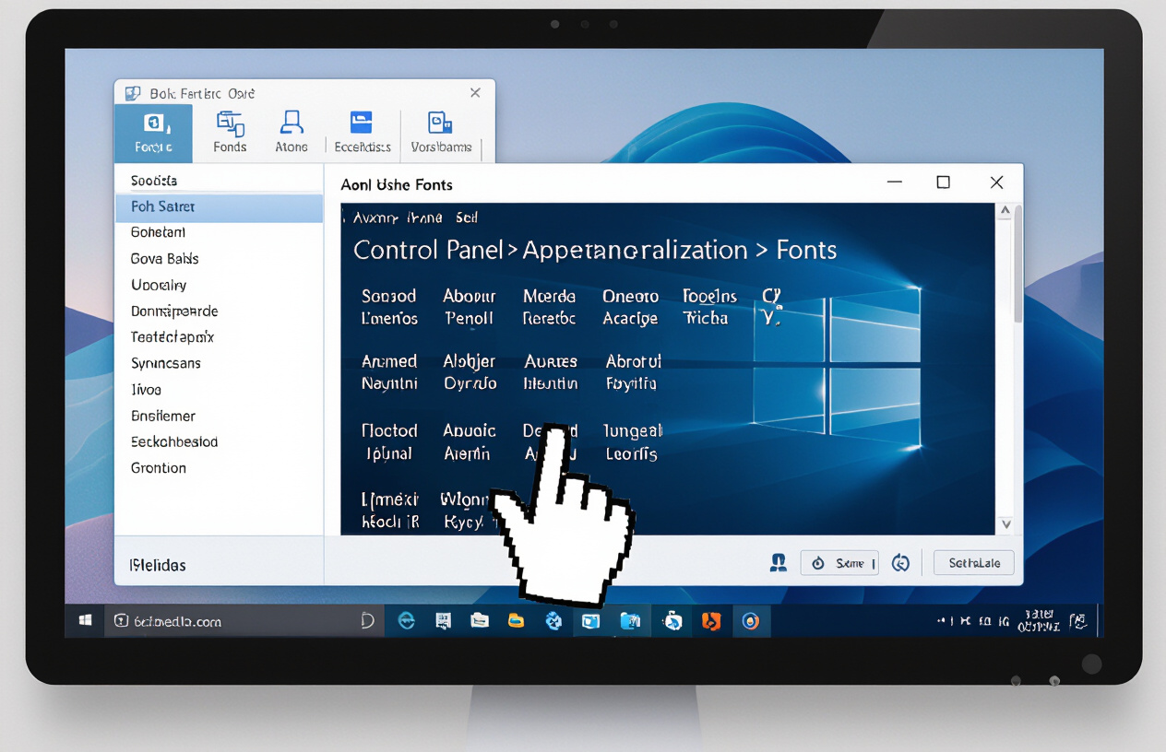Open the notification icon at the taskbar's far right
Image resolution: width=1166 pixels, height=752 pixels.
coord(1078,621)
